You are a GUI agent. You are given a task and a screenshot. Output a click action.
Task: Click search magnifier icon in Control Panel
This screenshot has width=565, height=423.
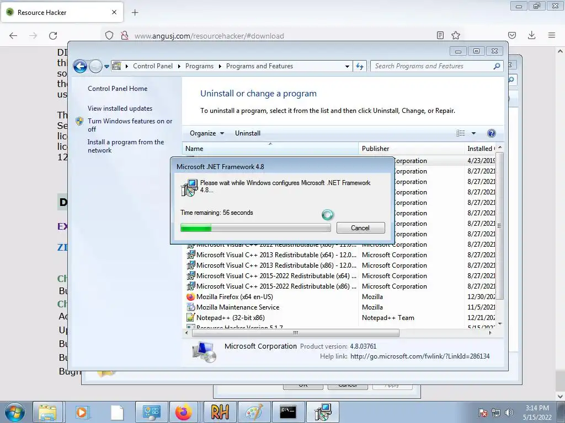pyautogui.click(x=497, y=66)
